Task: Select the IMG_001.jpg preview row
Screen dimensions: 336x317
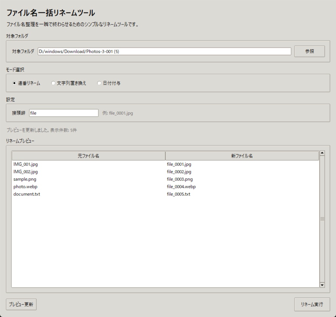Action: click(x=89, y=164)
